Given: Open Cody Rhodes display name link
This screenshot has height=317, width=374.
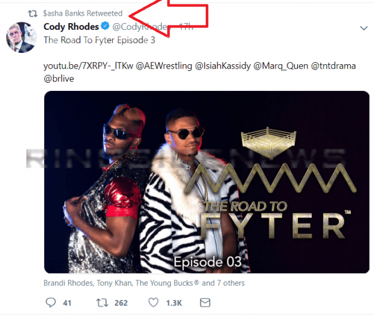Looking at the screenshot, I should [72, 27].
